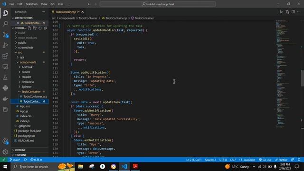Open the Selection menu

(x=32, y=4)
